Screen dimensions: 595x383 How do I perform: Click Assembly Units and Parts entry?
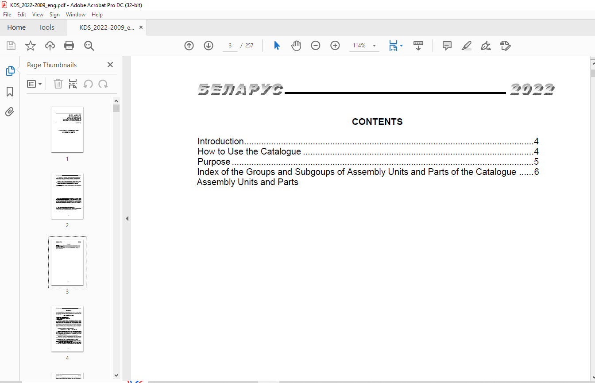(x=247, y=182)
